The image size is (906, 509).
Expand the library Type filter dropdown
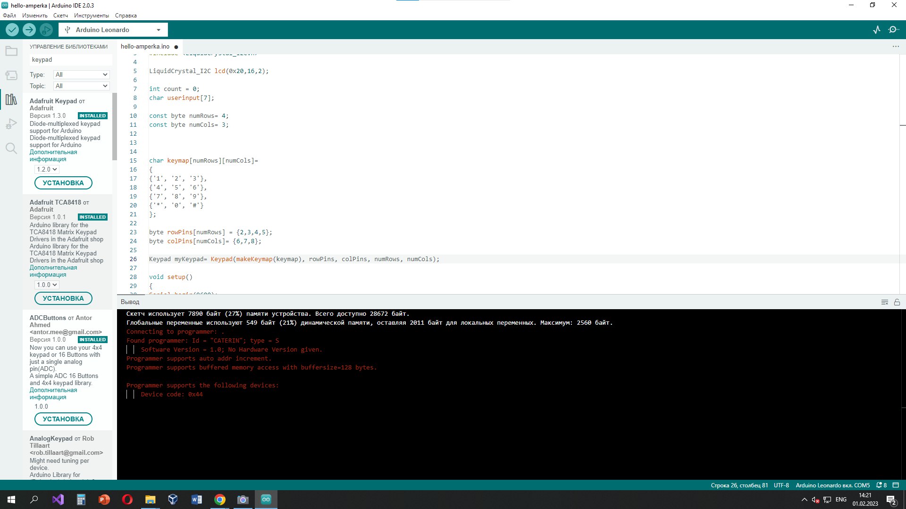tap(82, 74)
